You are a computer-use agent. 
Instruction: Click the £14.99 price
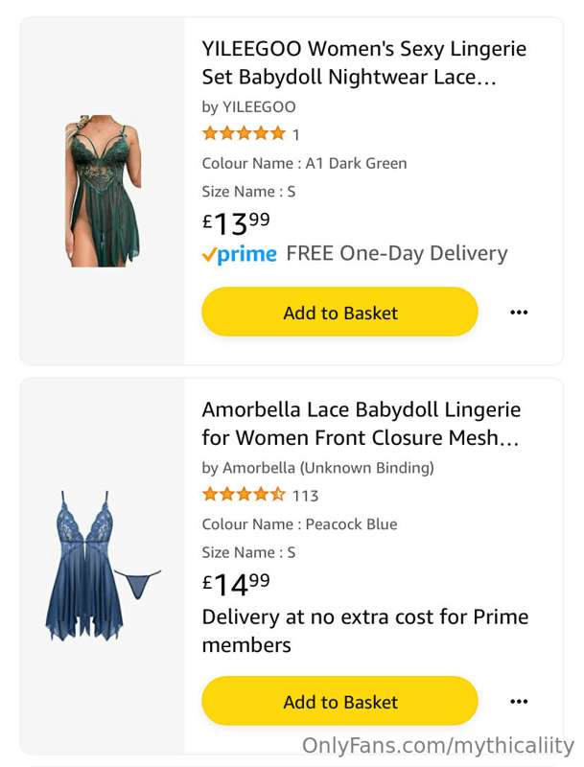(236, 585)
